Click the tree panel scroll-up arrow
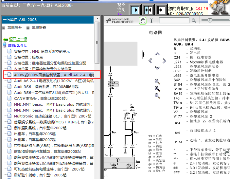Image resolution: width=230 pixels, height=179 pixels. click(97, 19)
